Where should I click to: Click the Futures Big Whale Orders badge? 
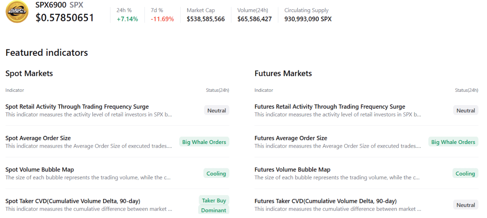tap(453, 142)
